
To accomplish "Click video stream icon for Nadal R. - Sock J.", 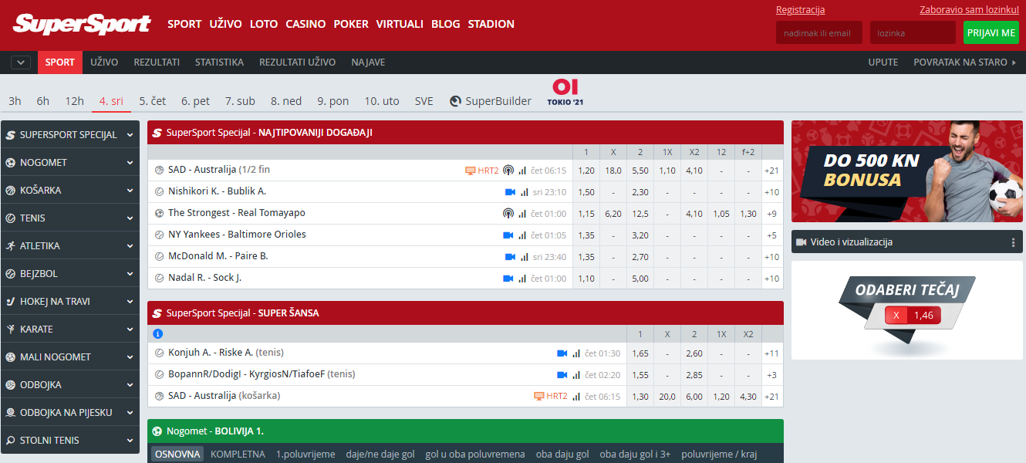I will 508,279.
